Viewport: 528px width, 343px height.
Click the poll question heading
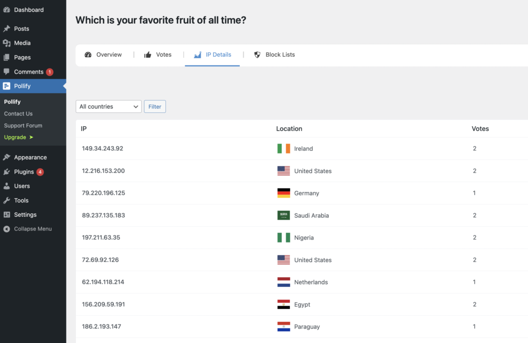(x=161, y=20)
